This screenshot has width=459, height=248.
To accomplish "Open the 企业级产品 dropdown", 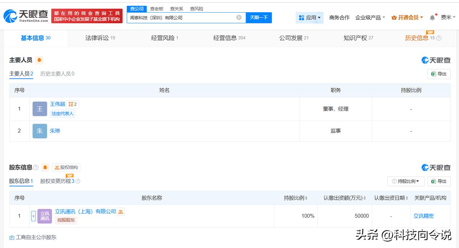I will 370,18.
